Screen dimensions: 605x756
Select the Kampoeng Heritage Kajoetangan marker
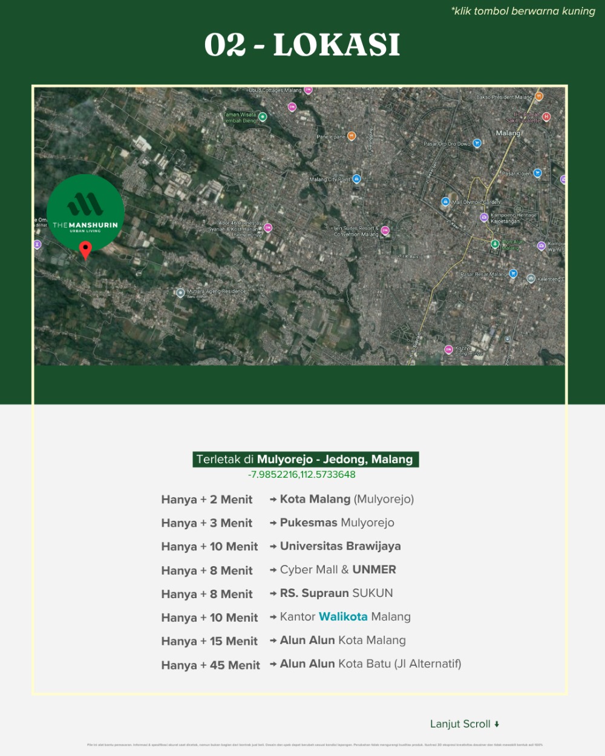point(483,217)
